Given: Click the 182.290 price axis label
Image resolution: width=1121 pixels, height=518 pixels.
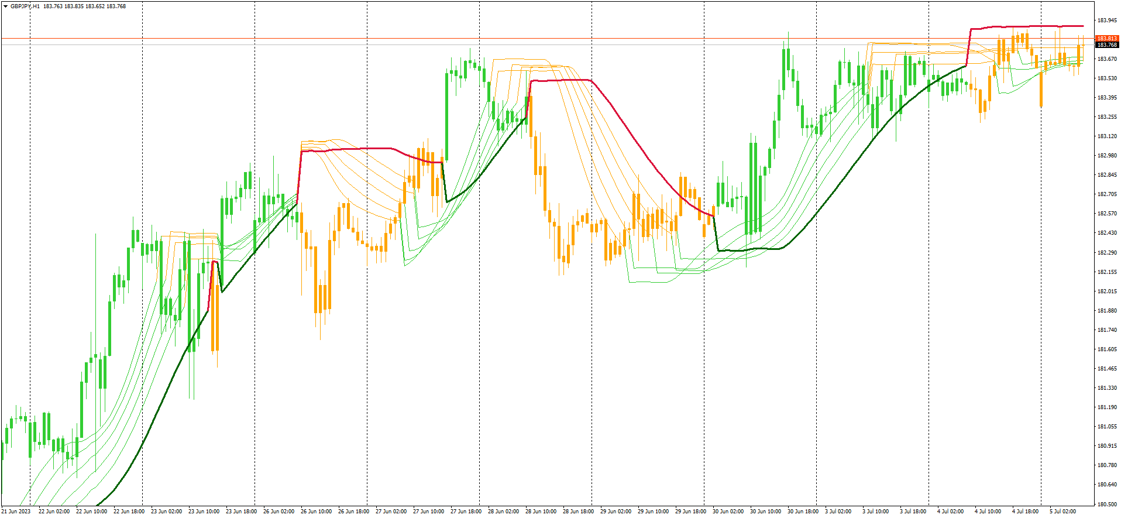Looking at the screenshot, I should [x=1107, y=253].
